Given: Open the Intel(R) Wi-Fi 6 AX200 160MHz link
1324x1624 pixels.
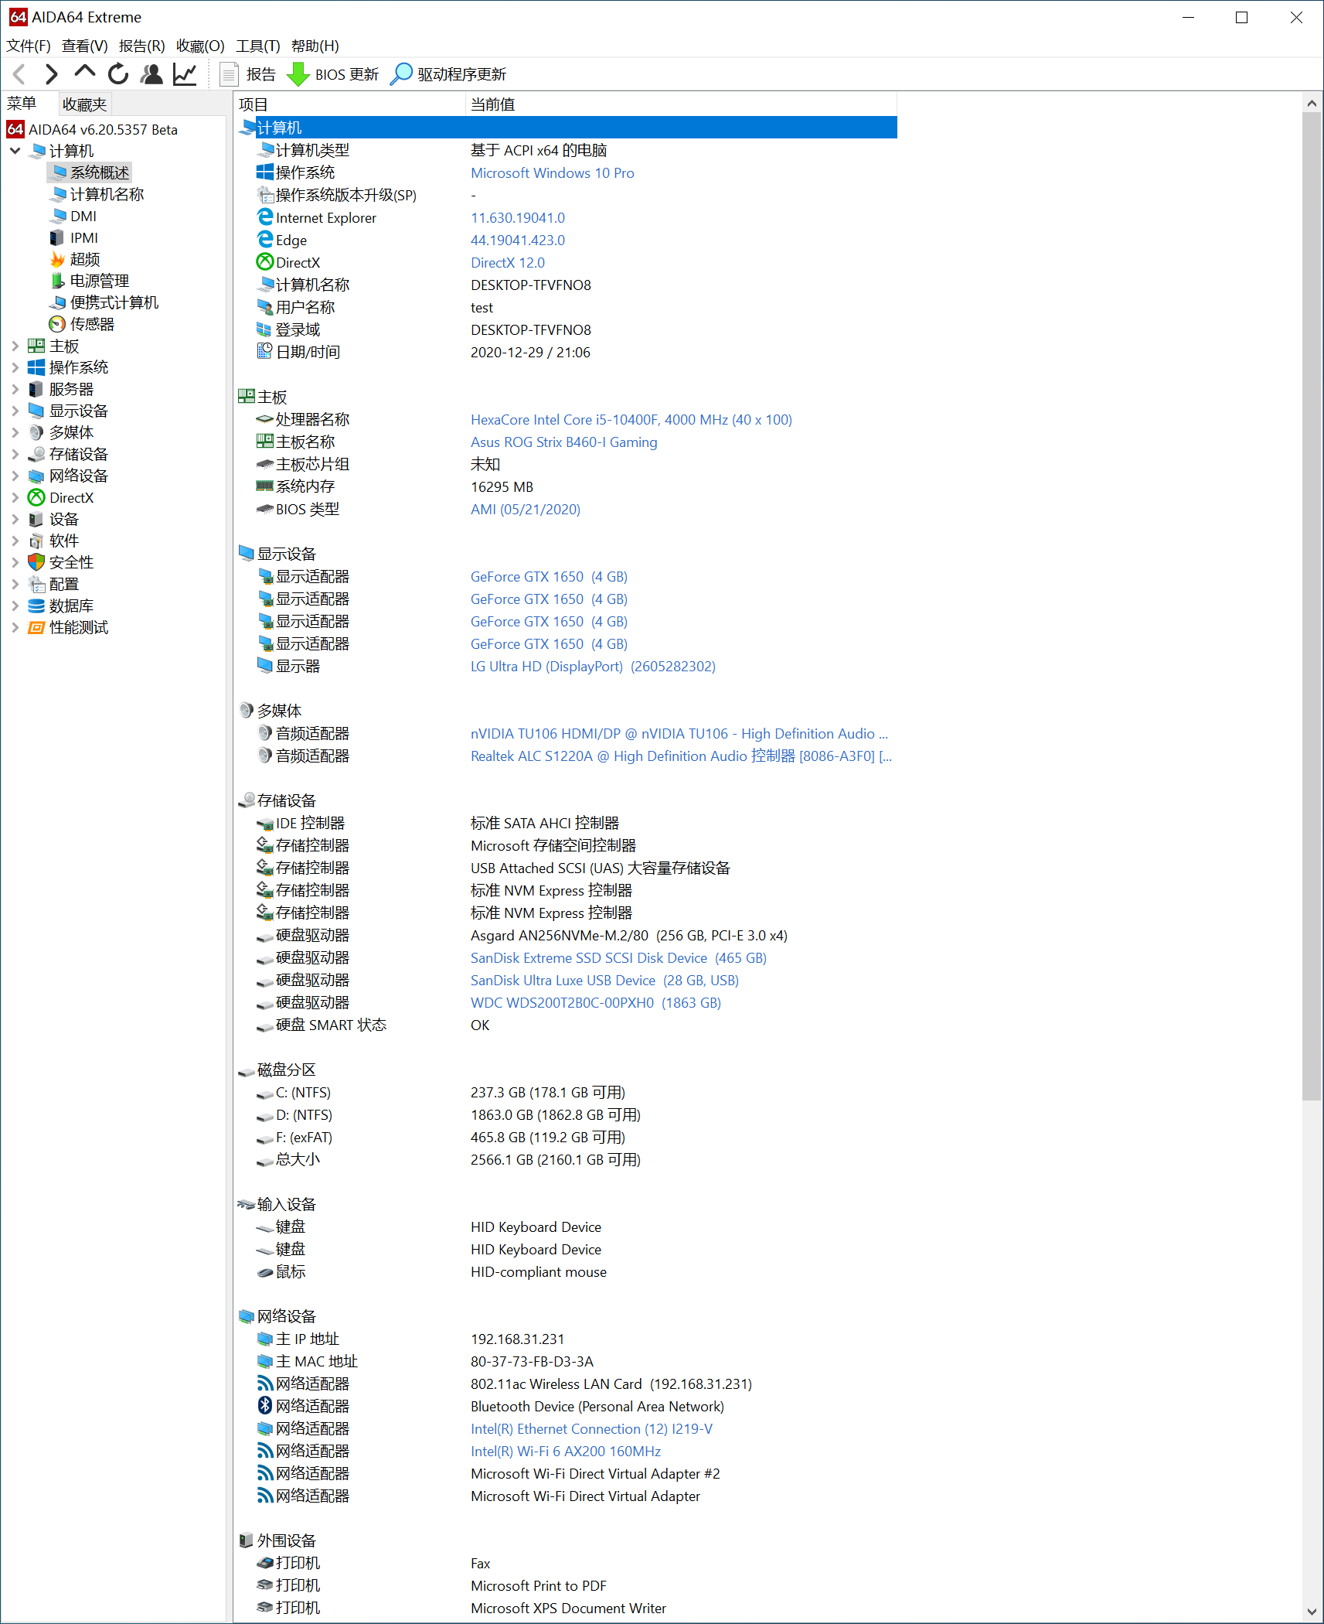Looking at the screenshot, I should point(566,1452).
